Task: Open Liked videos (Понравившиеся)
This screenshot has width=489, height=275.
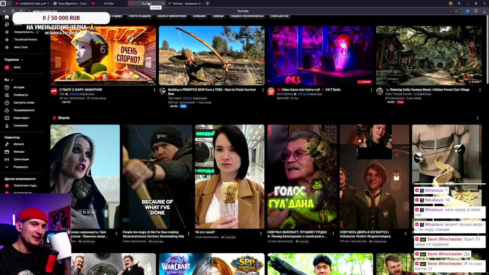Action: click(x=19, y=110)
